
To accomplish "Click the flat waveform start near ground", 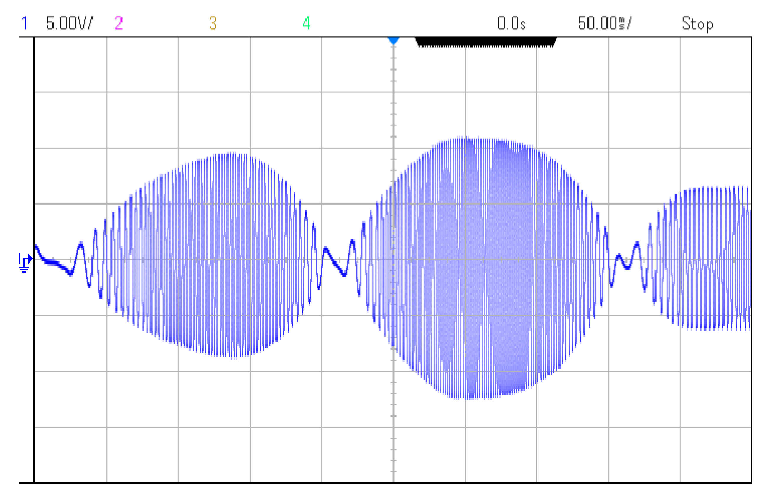I will point(51,262).
